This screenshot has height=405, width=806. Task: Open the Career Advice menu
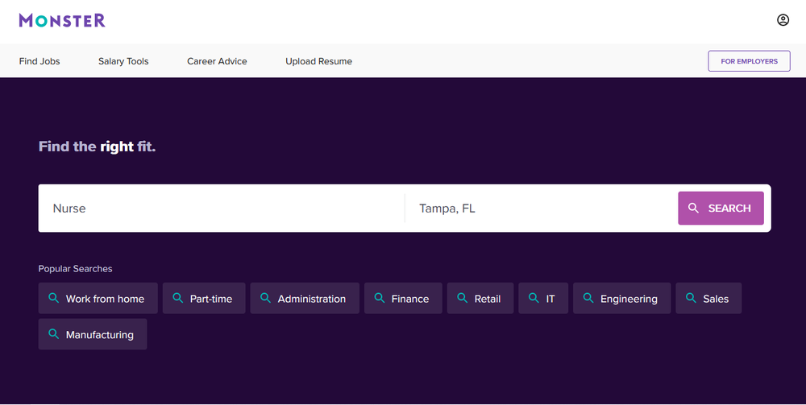[217, 61]
